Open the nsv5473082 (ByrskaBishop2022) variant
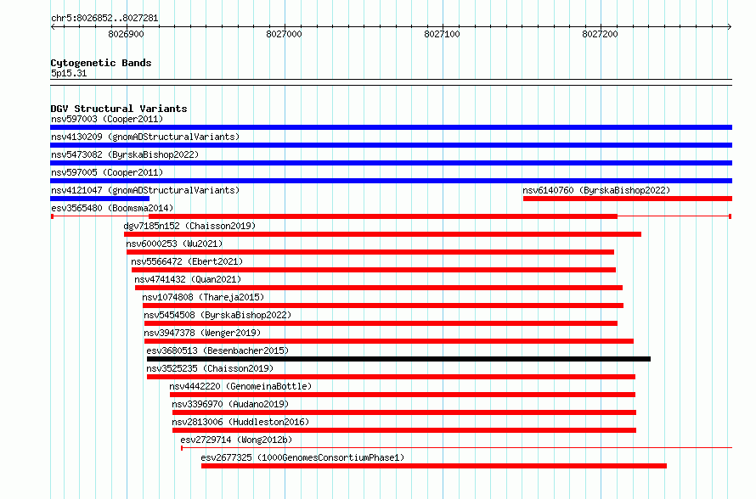The height and width of the screenshot is (499, 756). (x=125, y=154)
